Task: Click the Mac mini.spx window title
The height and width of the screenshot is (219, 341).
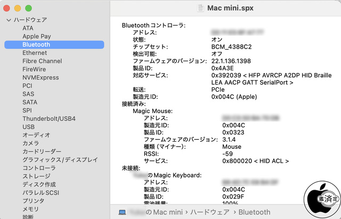Action: 230,9
